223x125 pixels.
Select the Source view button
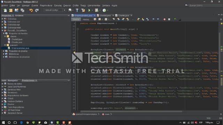(x=76, y=19)
